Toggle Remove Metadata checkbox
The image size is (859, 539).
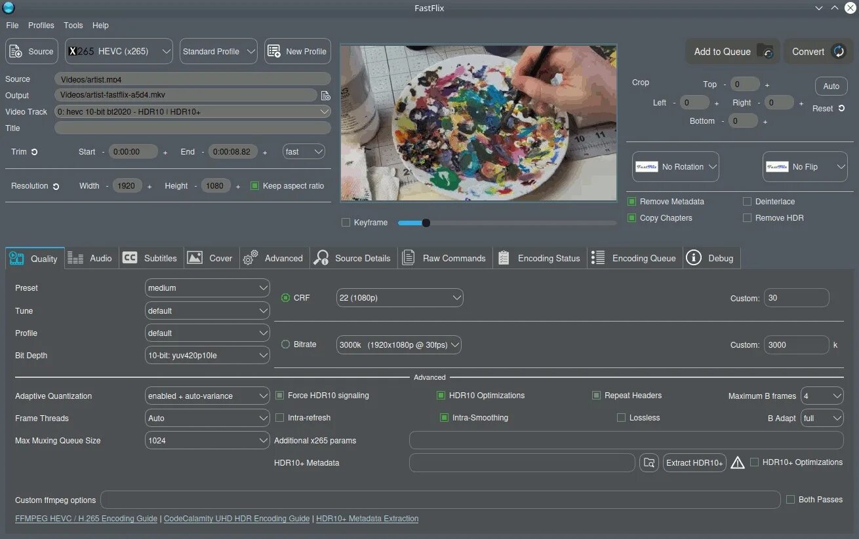[631, 202]
